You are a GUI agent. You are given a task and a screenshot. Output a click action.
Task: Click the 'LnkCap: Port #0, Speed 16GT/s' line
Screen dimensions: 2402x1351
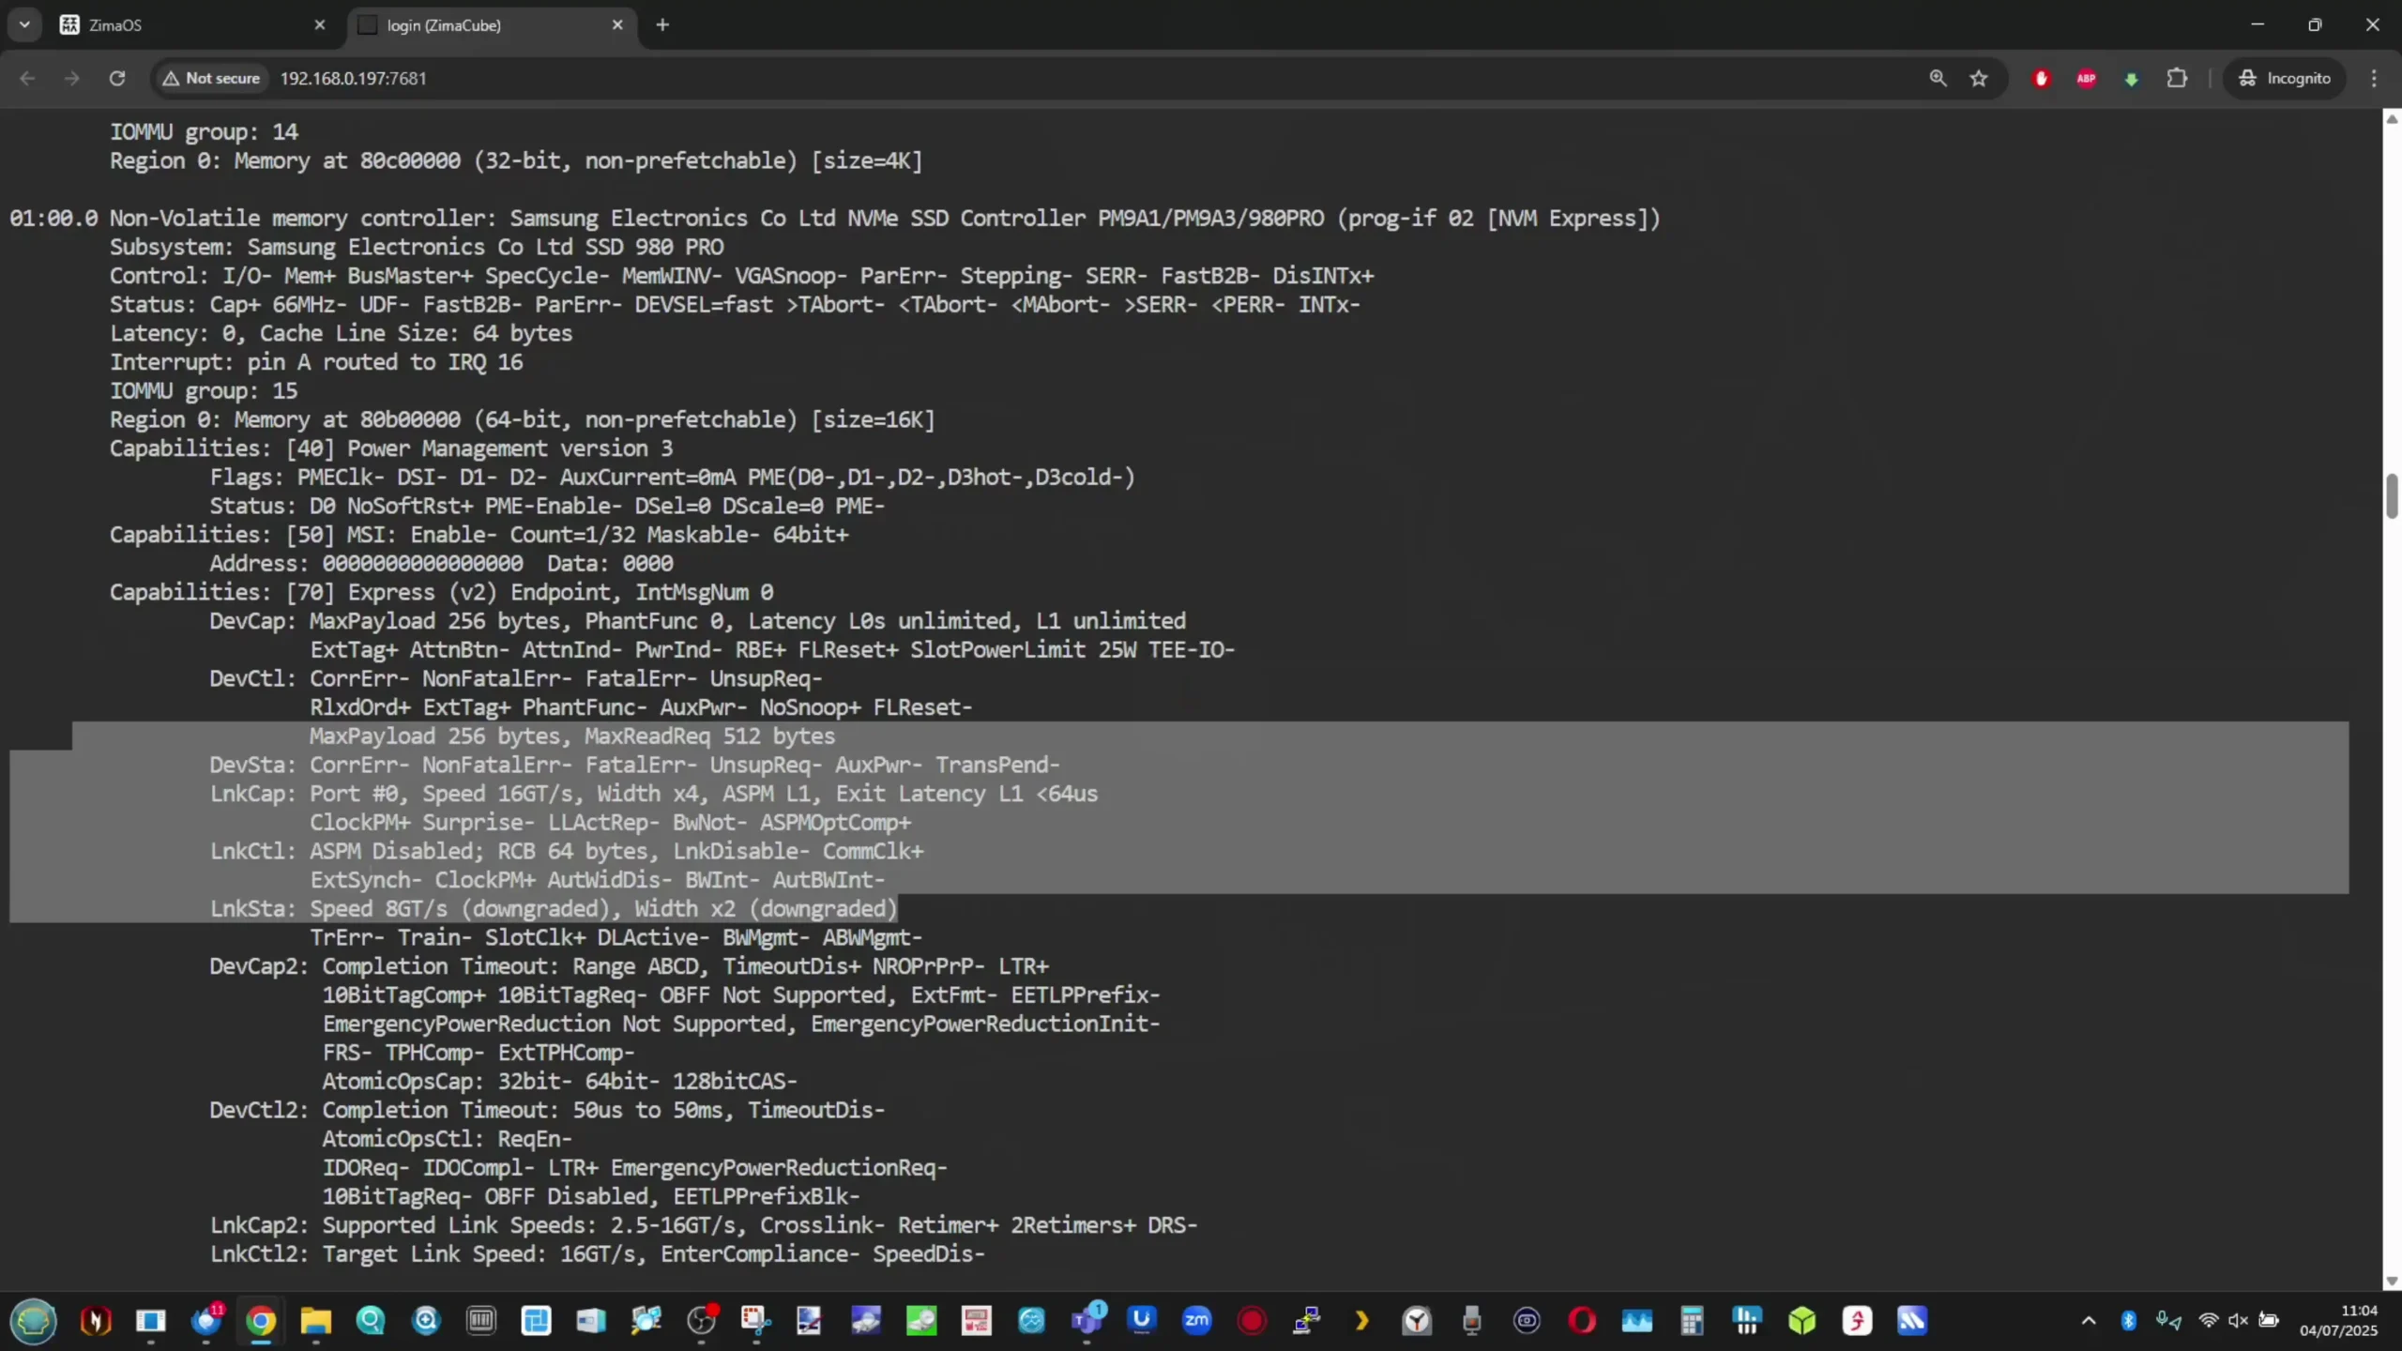pyautogui.click(x=653, y=794)
